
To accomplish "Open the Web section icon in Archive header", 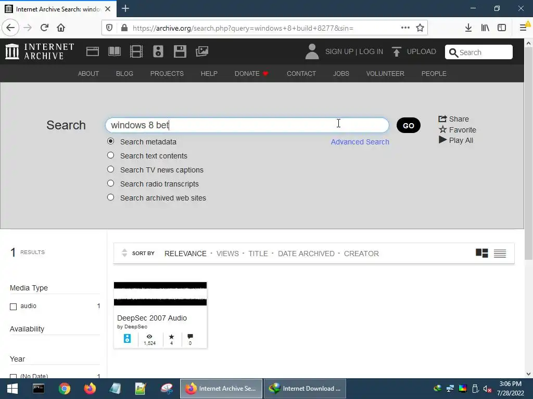I will coord(93,51).
